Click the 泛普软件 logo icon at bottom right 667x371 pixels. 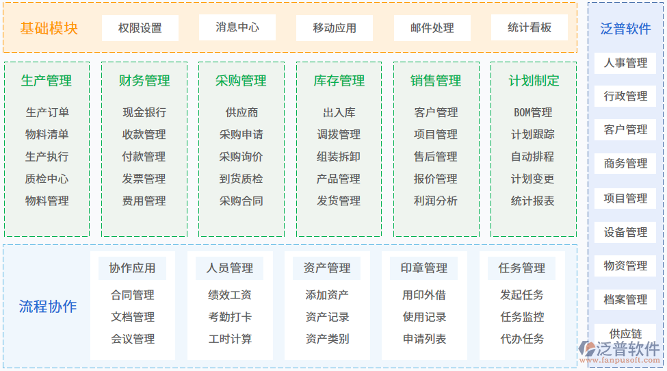tap(586, 349)
